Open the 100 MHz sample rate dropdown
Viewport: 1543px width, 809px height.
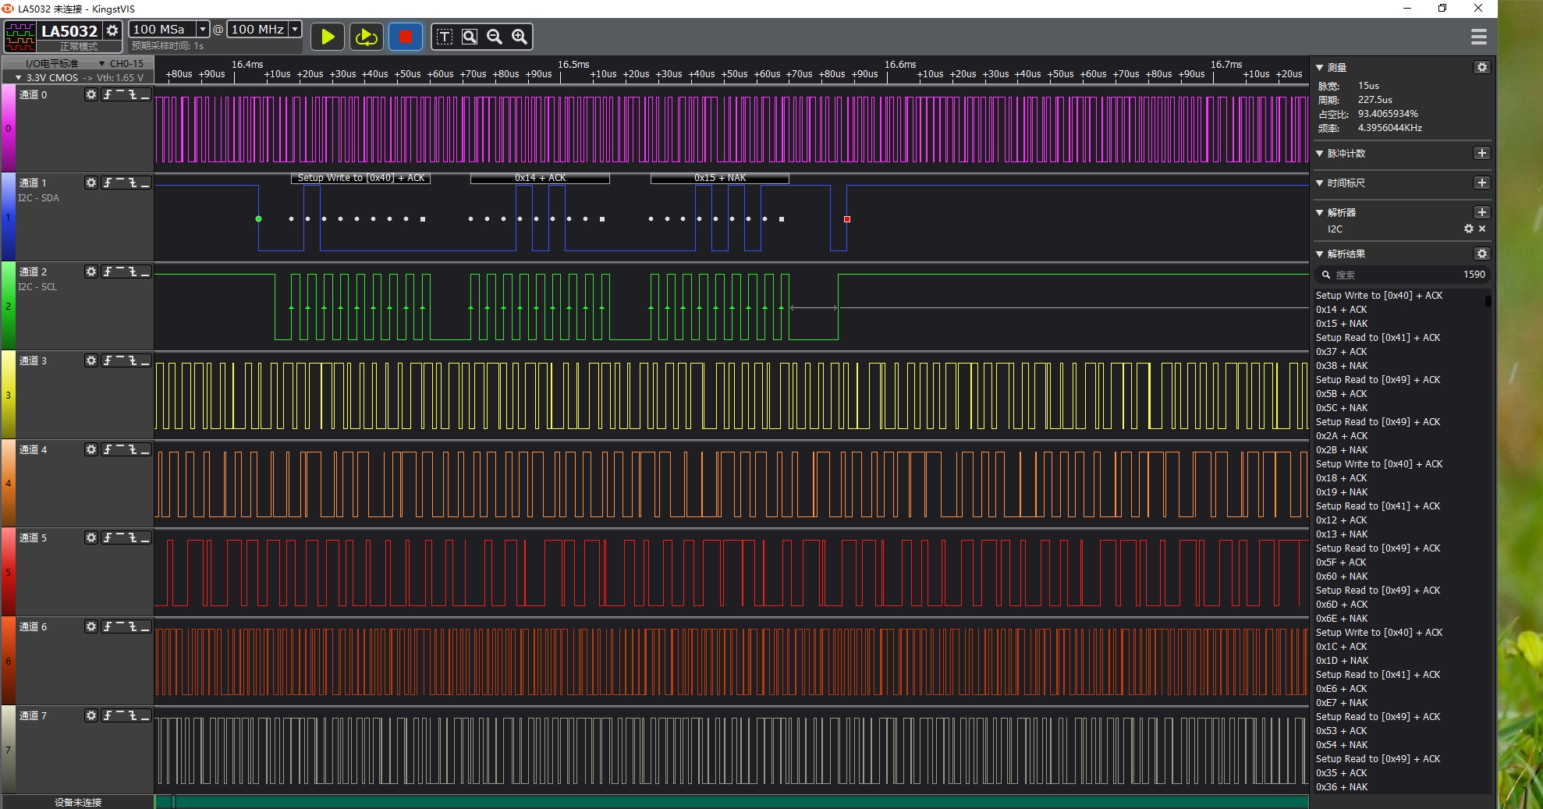click(x=295, y=30)
